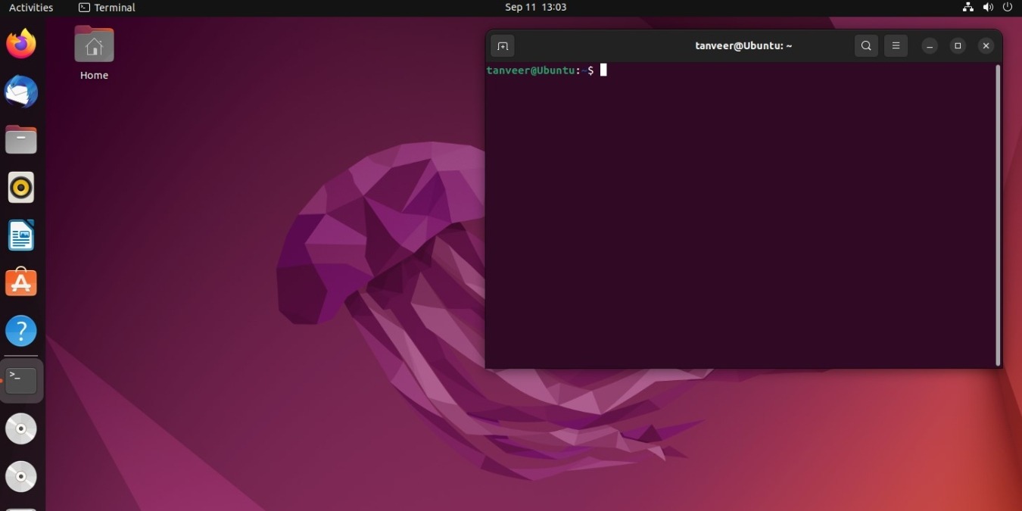
Task: Open the Files file manager
Action: click(20, 139)
